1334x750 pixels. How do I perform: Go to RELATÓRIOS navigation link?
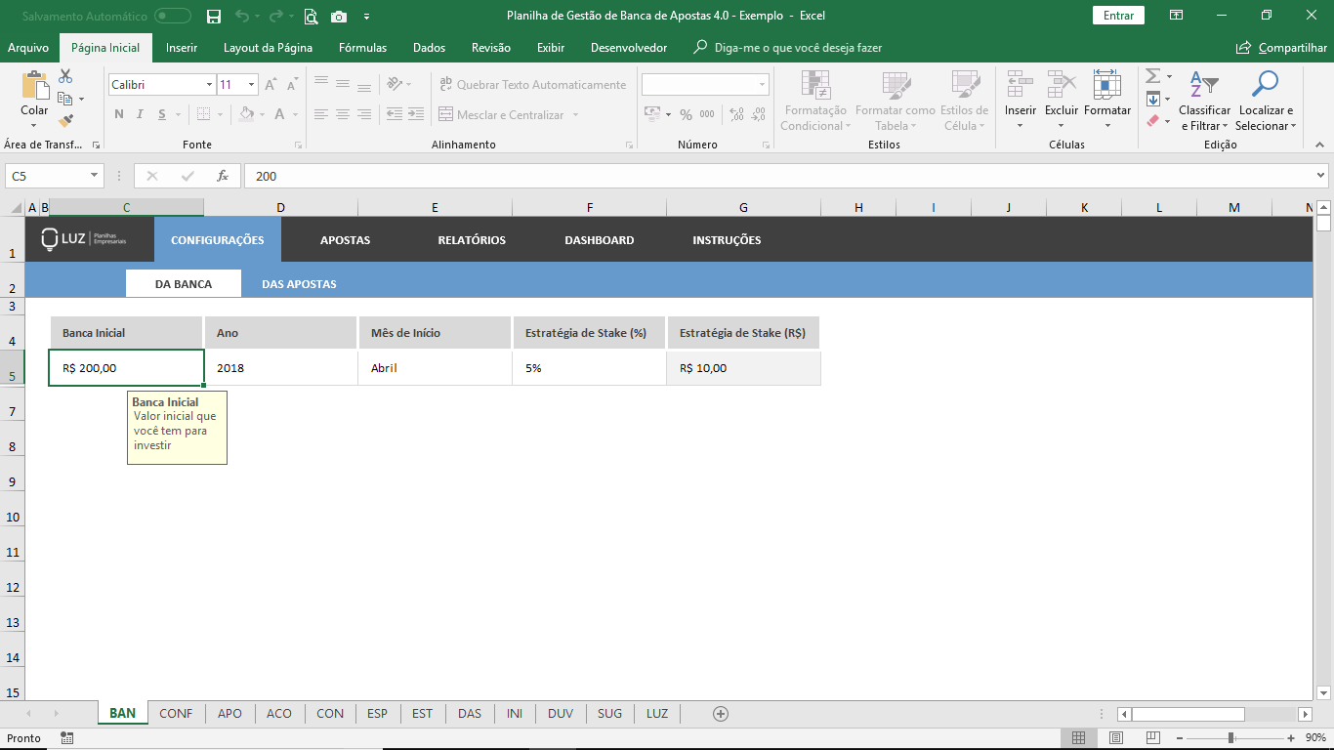[x=472, y=240]
